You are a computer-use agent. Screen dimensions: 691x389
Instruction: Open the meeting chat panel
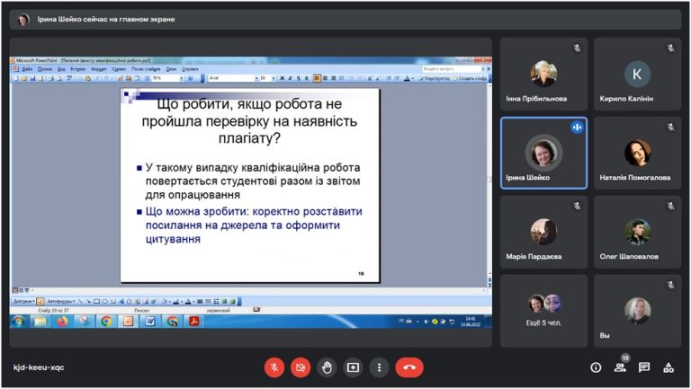click(x=644, y=367)
